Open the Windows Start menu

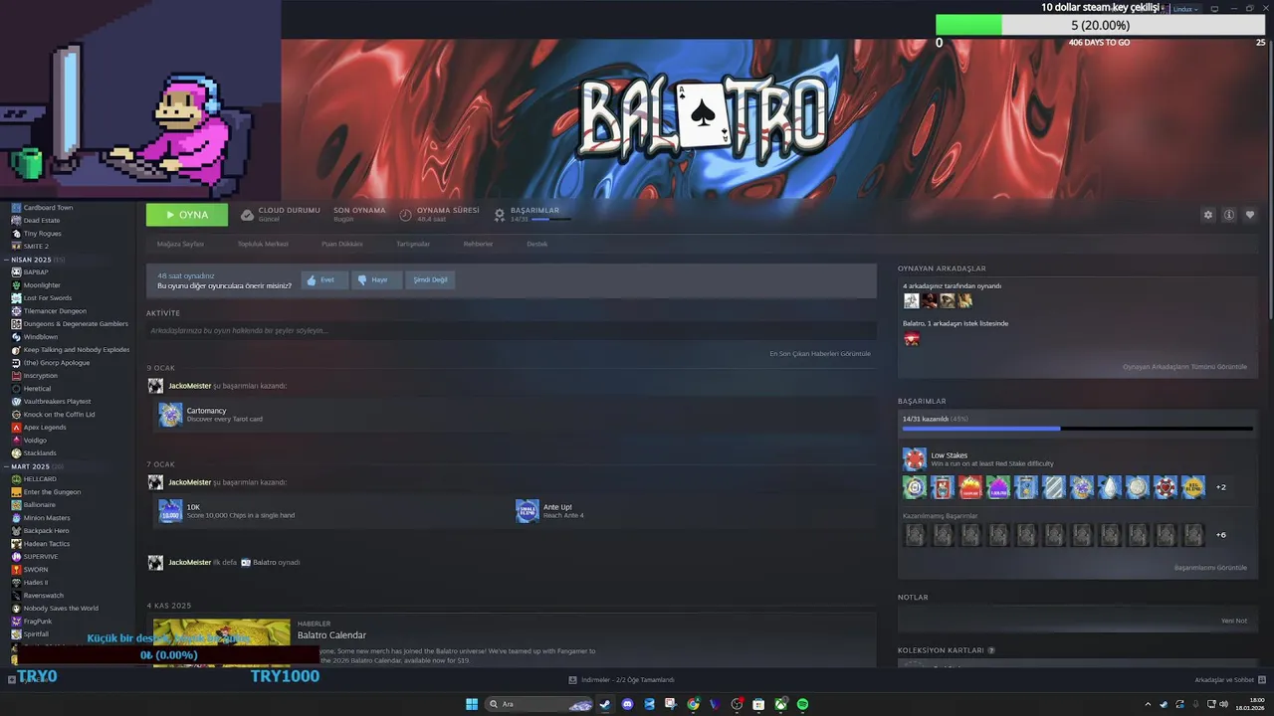[x=472, y=704]
